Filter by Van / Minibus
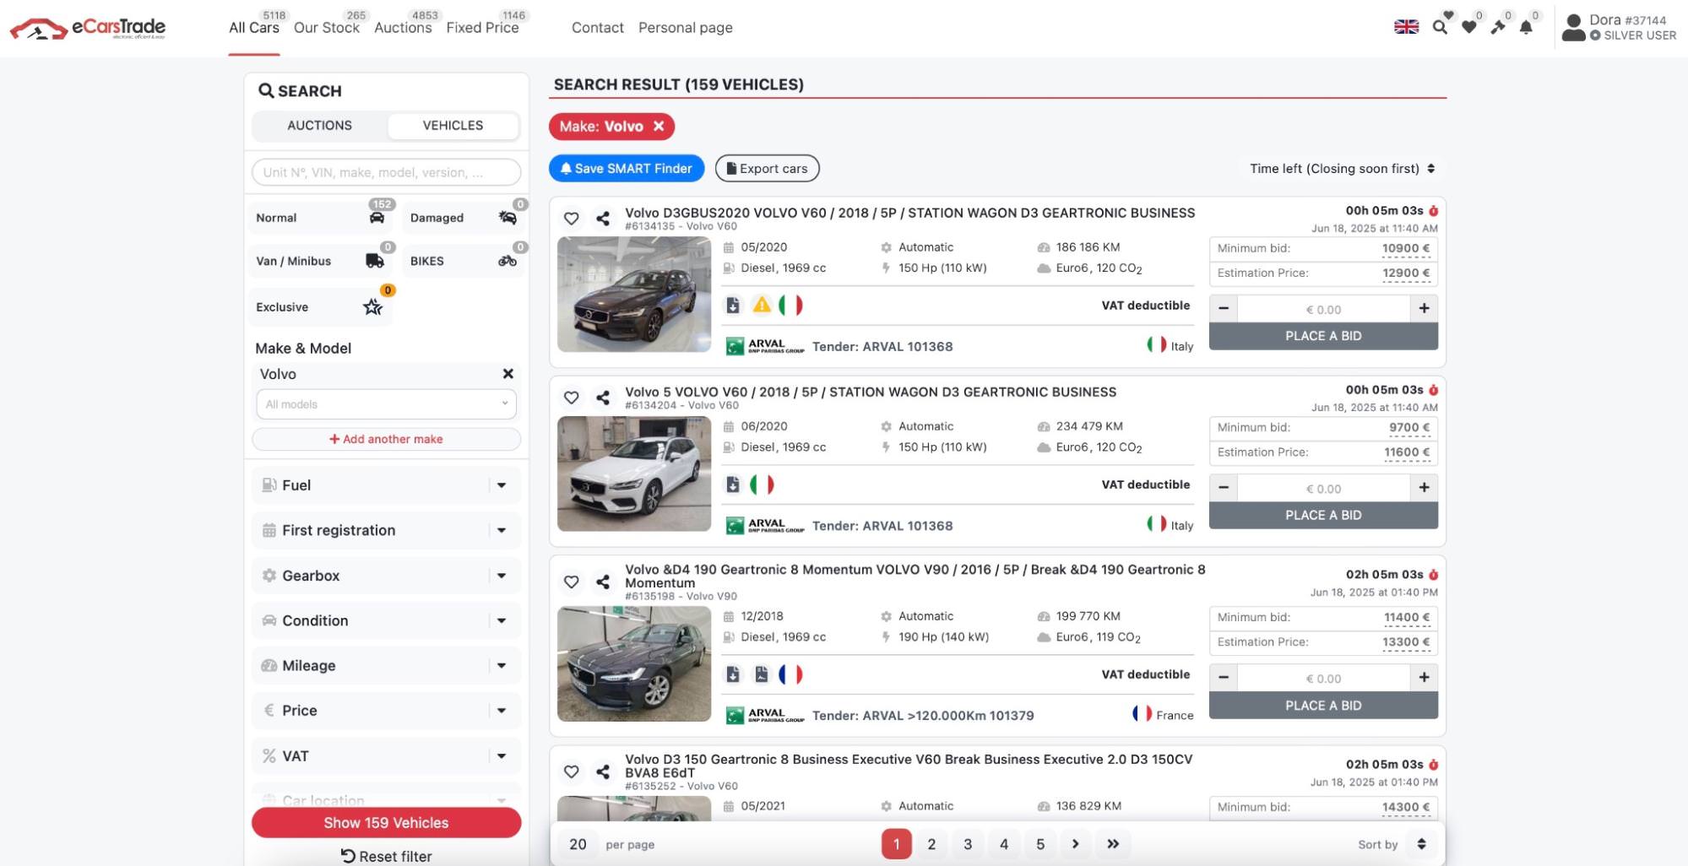Image resolution: width=1688 pixels, height=866 pixels. tap(321, 261)
